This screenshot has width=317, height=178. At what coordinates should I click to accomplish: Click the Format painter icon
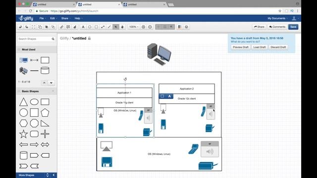pyautogui.click(x=75, y=27)
